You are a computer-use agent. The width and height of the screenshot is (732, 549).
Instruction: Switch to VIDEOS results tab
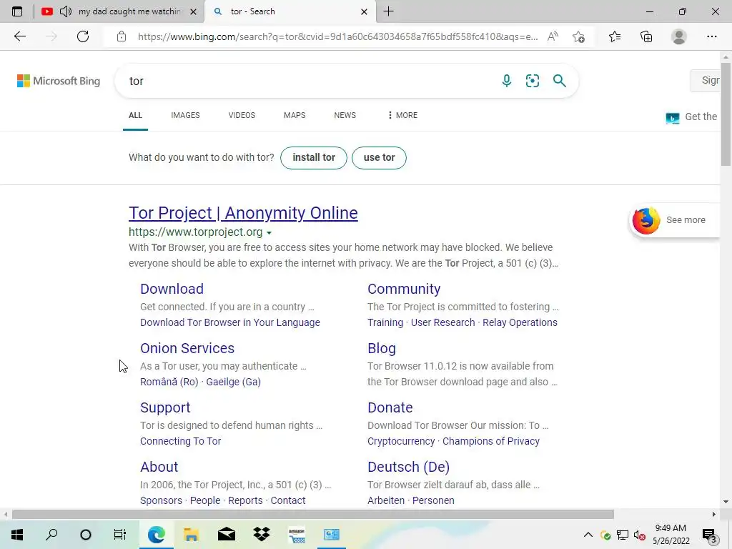coord(242,115)
